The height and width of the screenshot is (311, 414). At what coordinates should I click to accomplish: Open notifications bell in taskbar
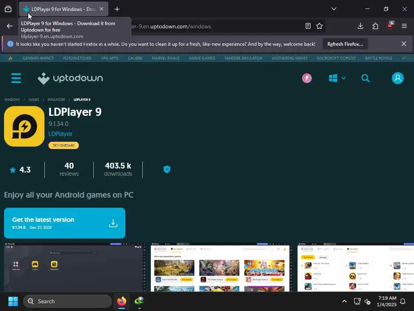pyautogui.click(x=403, y=301)
